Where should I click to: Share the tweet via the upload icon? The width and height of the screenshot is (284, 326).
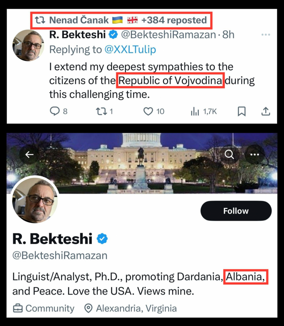[266, 111]
